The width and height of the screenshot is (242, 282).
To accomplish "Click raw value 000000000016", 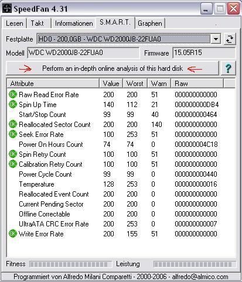I will [x=196, y=184].
